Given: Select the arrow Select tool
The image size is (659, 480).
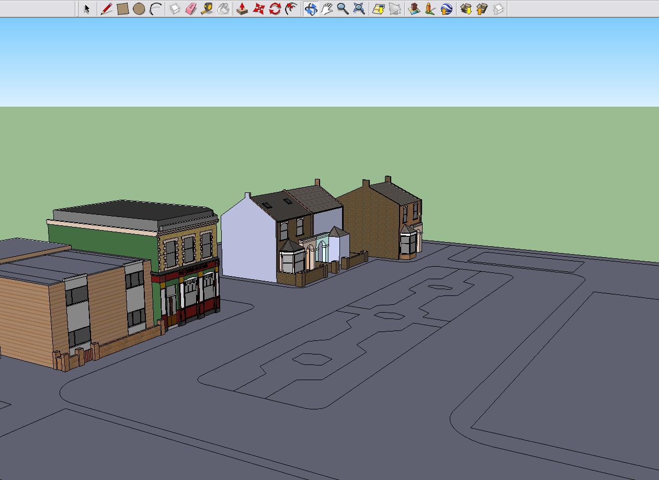Looking at the screenshot, I should 87,9.
